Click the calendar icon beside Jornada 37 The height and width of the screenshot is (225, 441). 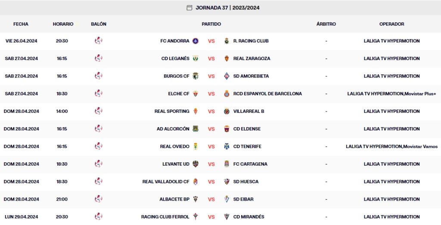[x=189, y=8]
